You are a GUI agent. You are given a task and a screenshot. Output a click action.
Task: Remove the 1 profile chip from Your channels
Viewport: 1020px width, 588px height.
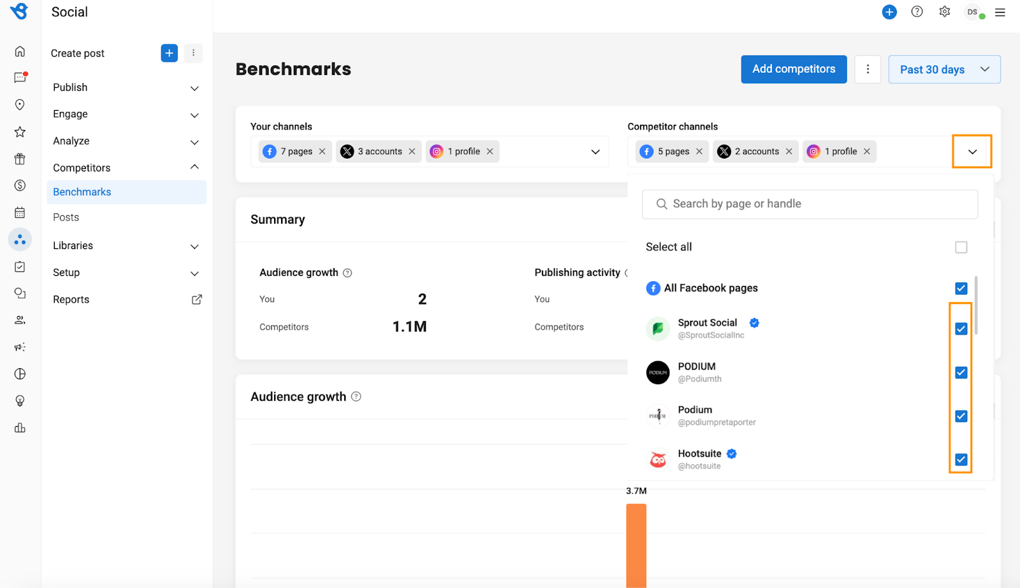pos(490,152)
